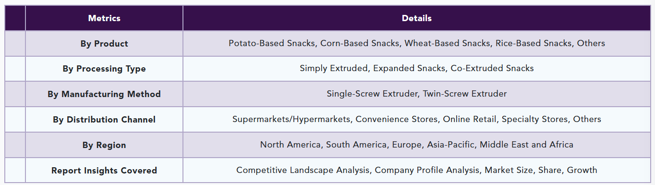
Task: Click the Details column header
Action: (416, 18)
